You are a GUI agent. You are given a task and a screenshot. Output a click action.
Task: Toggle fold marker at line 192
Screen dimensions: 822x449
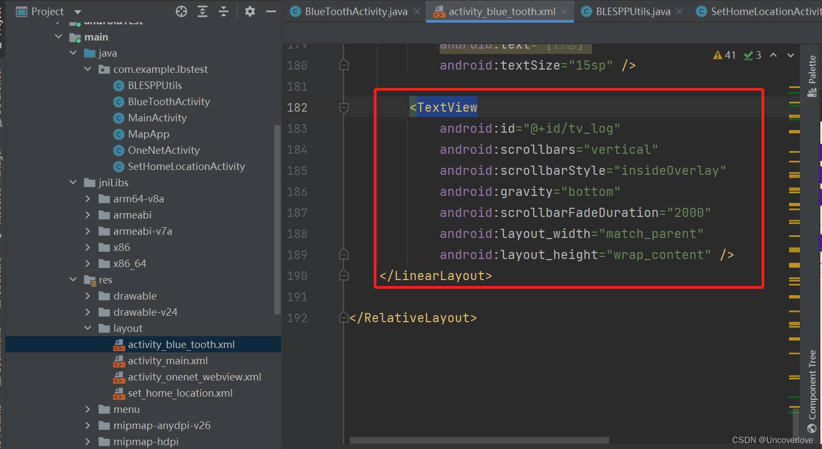click(343, 318)
